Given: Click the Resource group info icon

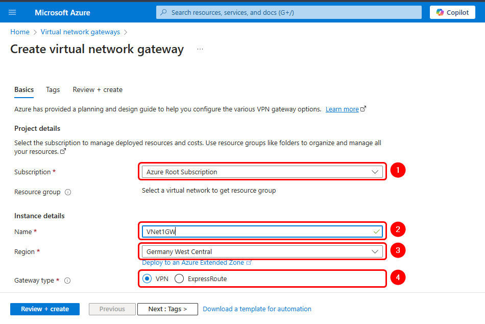Looking at the screenshot, I should click(x=68, y=192).
